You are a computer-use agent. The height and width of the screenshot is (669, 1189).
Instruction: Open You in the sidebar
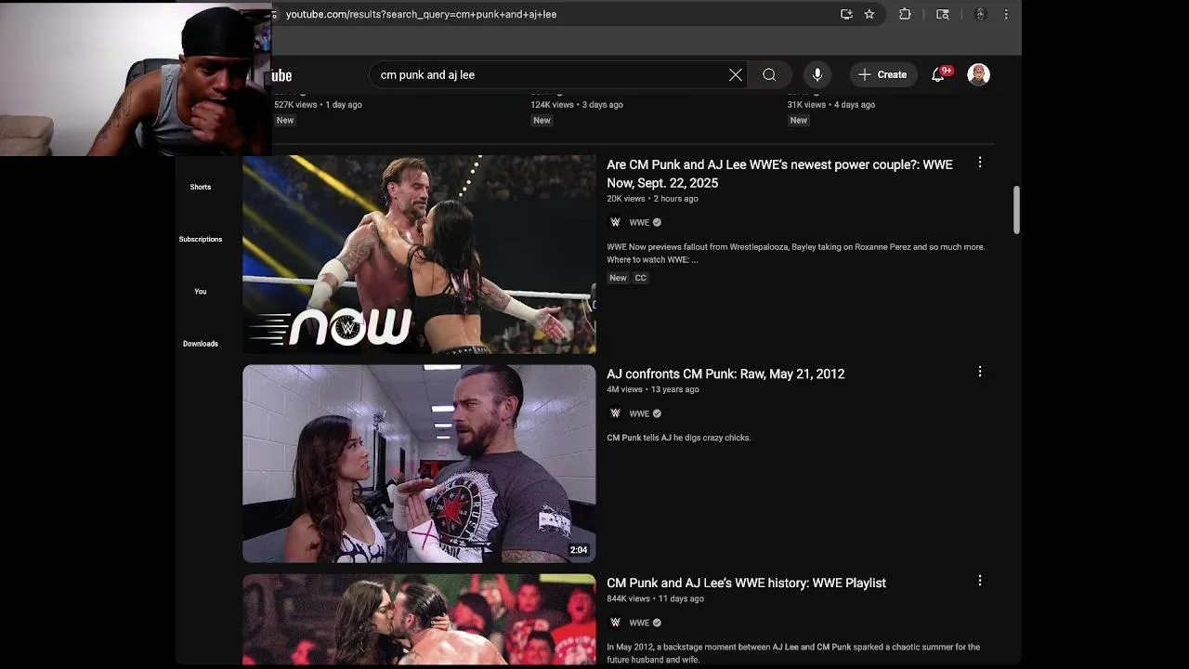[x=201, y=291]
